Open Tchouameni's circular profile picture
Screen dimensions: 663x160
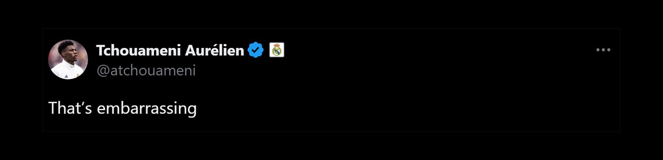[x=68, y=59]
